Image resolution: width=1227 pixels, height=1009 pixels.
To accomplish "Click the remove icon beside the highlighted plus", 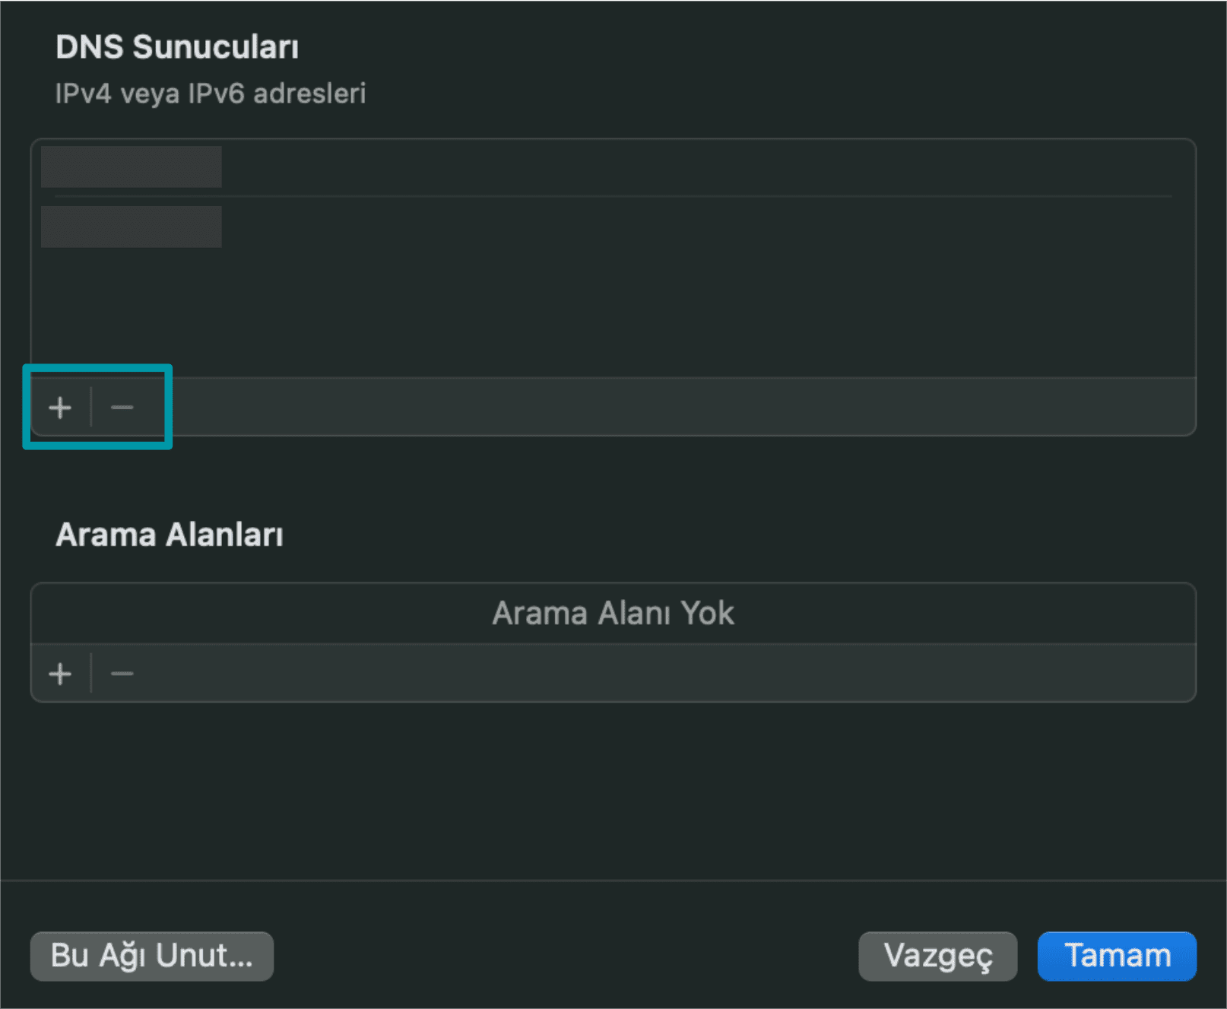I will (120, 407).
